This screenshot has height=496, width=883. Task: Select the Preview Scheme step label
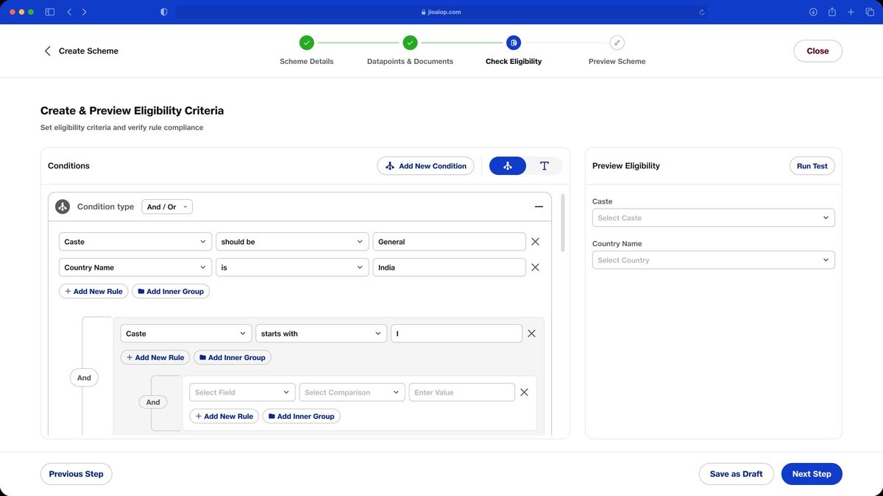coord(617,61)
